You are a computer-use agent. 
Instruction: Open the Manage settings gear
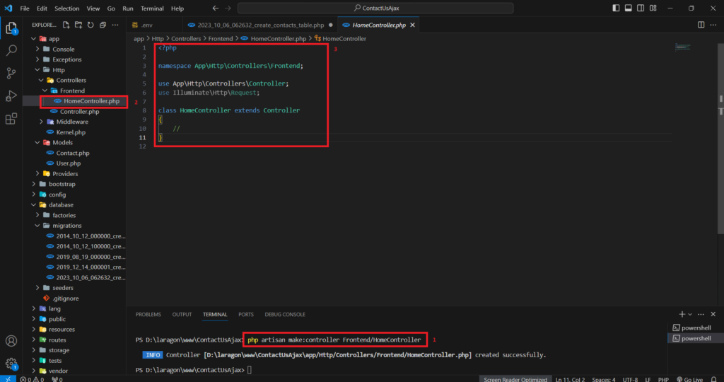click(x=11, y=364)
